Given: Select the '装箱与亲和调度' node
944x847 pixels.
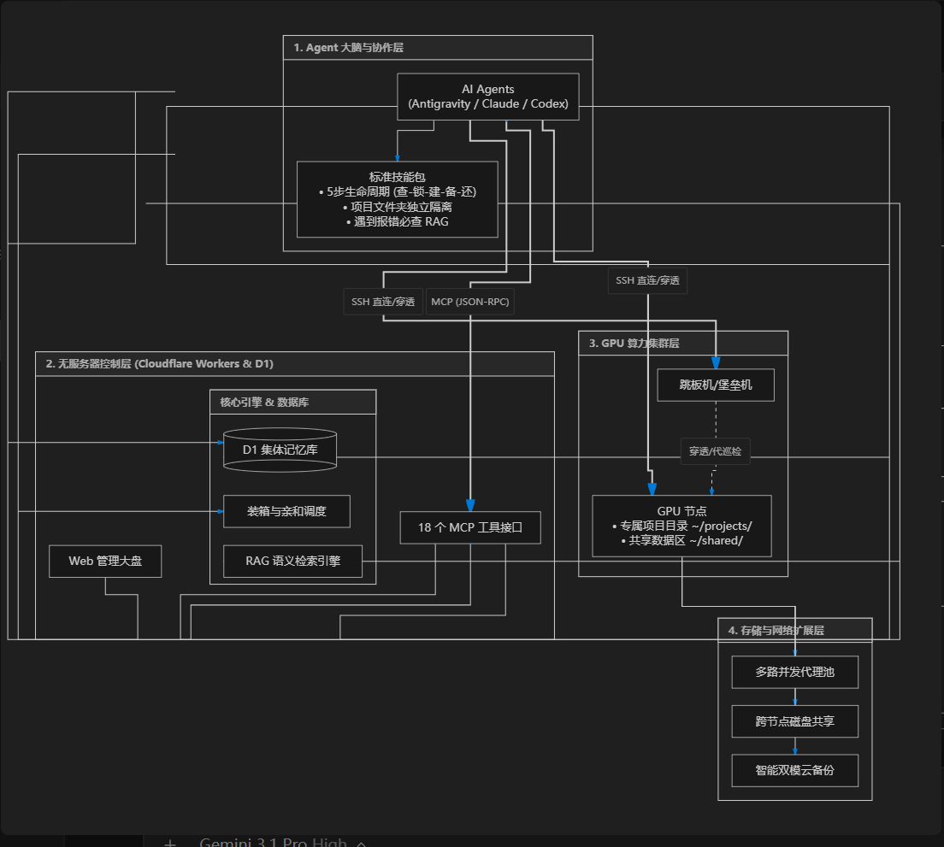Looking at the screenshot, I should (286, 511).
